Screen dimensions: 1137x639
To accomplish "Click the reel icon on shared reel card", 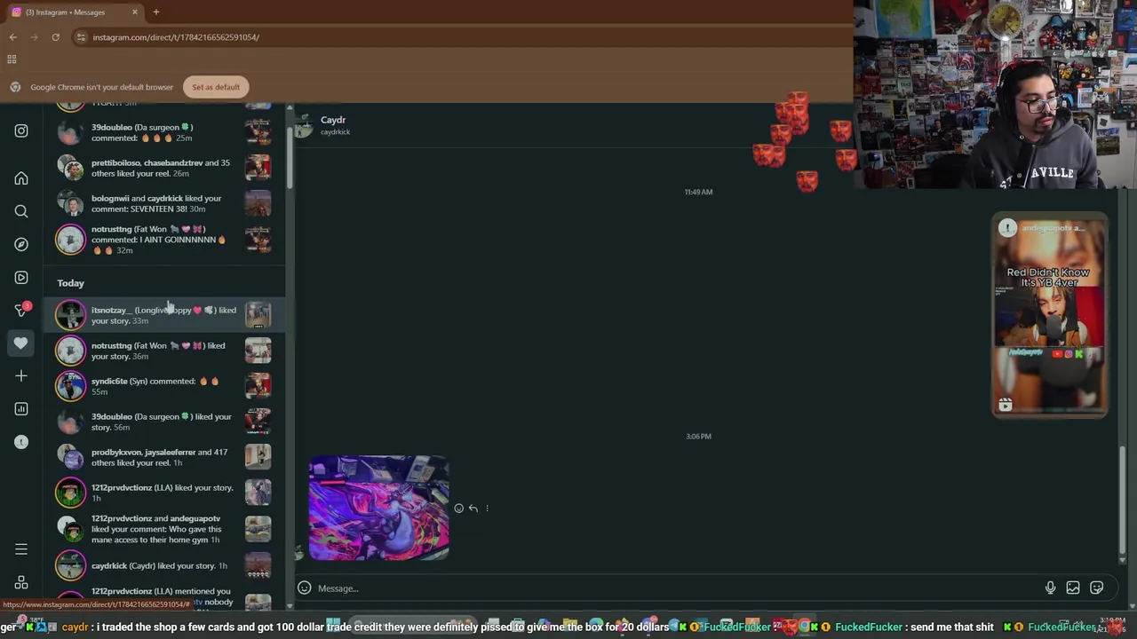I will coord(1005,405).
